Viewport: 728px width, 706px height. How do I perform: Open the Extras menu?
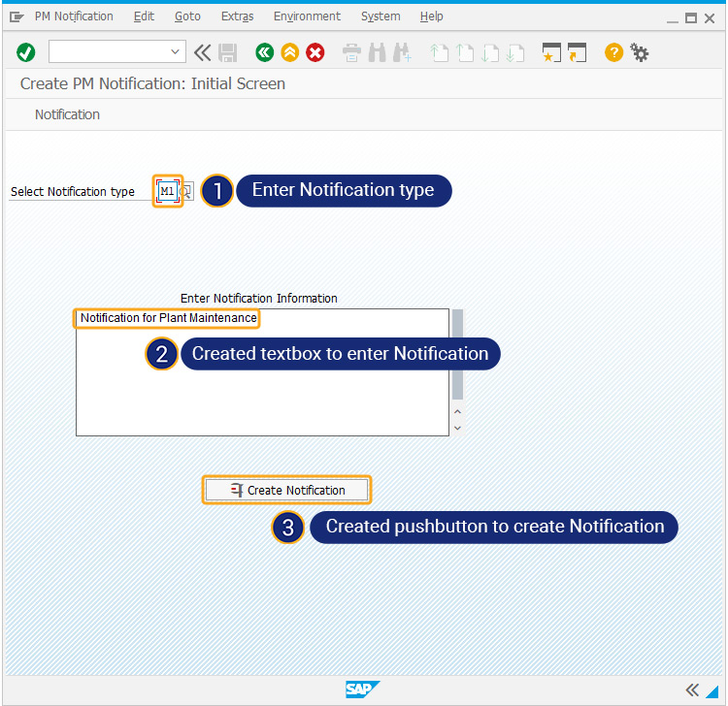(237, 16)
